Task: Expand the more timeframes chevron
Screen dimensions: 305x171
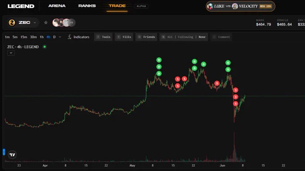Action: 60,37
